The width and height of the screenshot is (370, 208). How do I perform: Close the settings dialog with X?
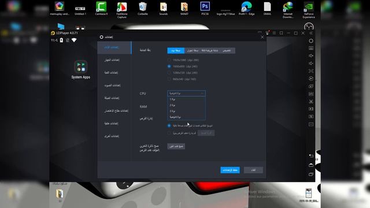pyautogui.click(x=262, y=37)
